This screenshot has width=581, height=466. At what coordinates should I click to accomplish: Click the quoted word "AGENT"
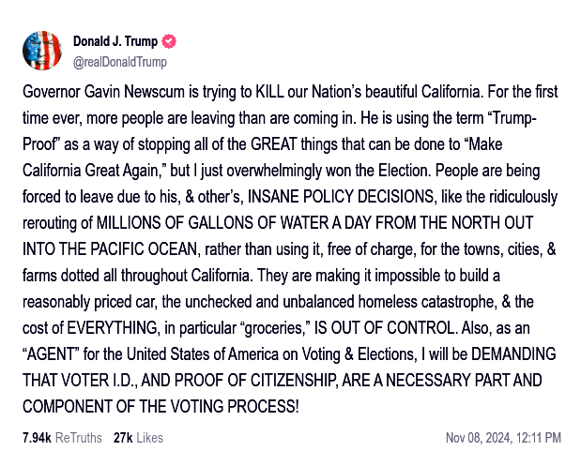point(51,354)
